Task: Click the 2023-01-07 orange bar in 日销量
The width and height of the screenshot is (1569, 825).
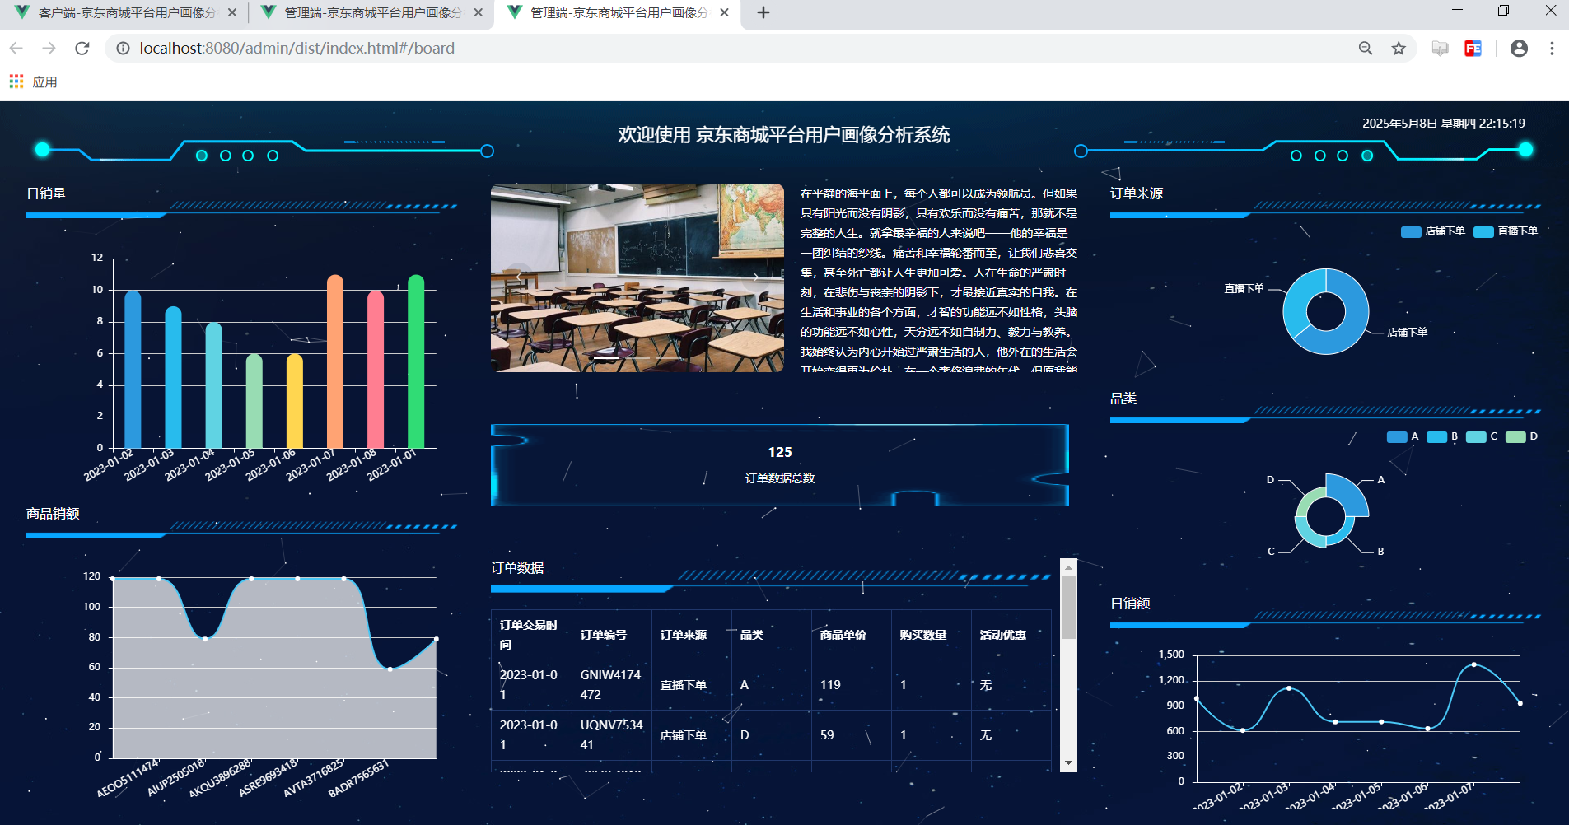Action: click(335, 361)
